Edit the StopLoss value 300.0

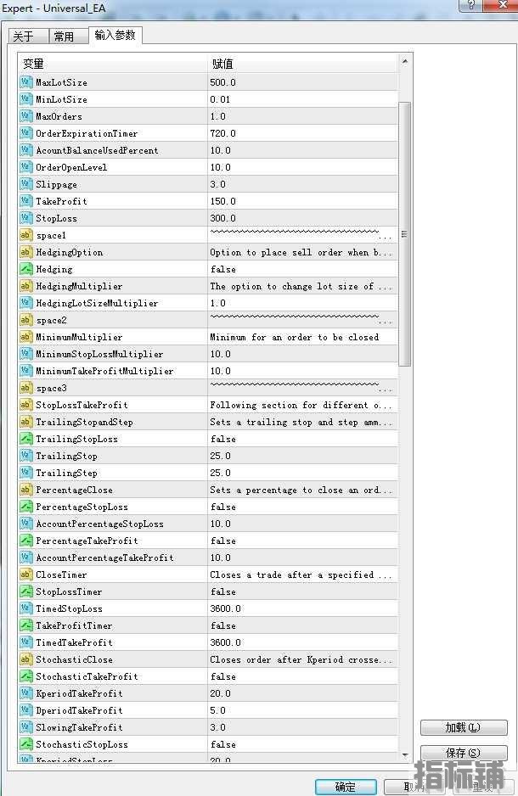(x=301, y=218)
